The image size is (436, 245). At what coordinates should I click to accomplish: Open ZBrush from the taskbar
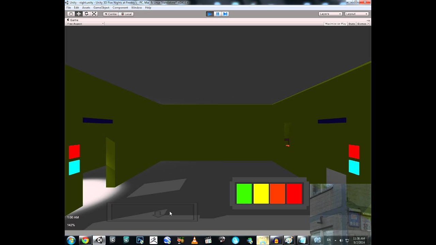[x=154, y=241]
